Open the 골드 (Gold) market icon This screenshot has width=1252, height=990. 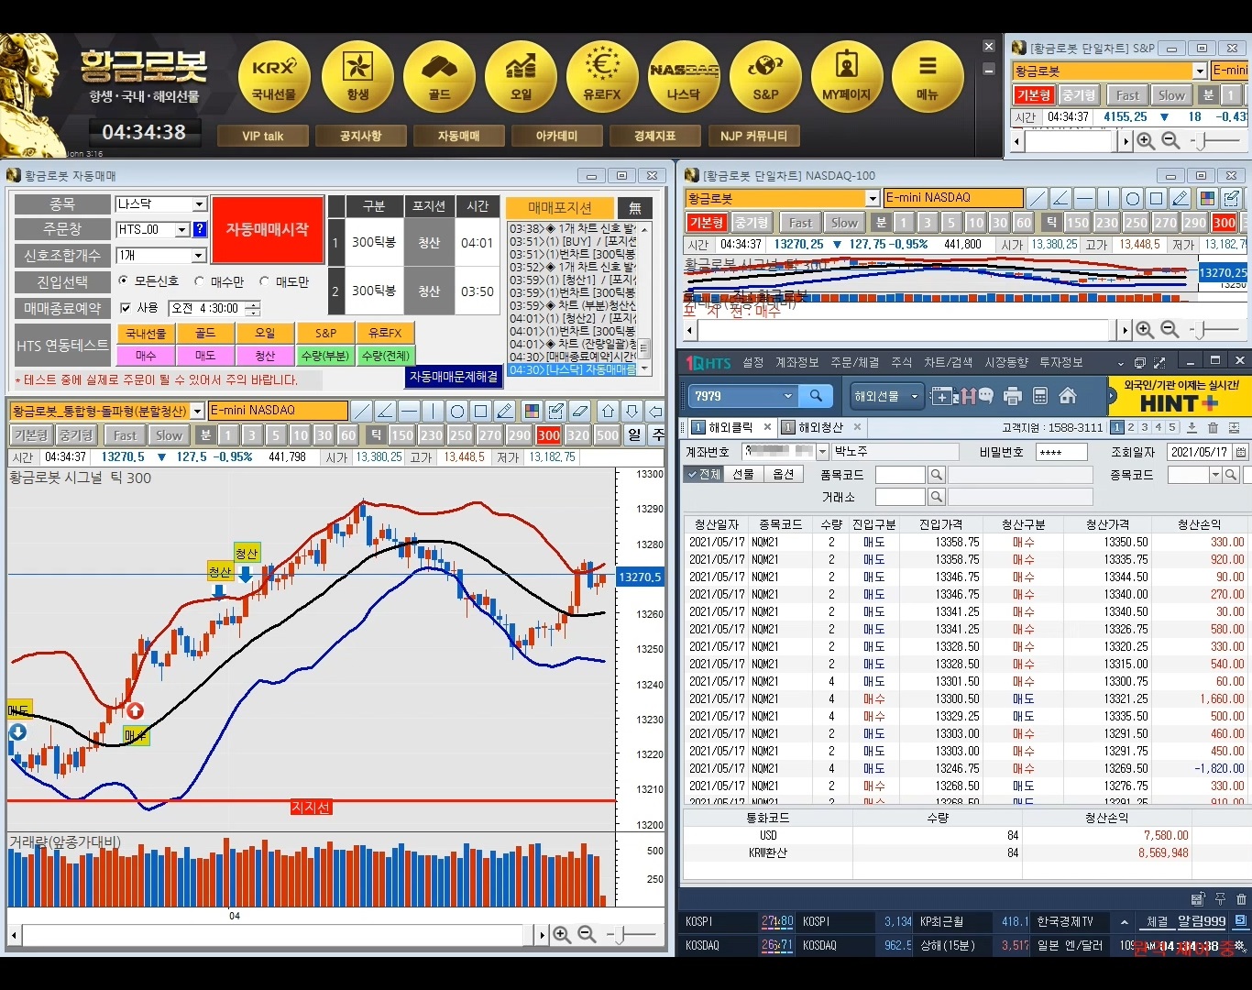tap(438, 76)
